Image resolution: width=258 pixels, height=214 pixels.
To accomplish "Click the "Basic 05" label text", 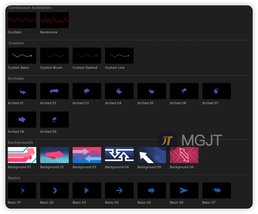I will tap(144, 202).
